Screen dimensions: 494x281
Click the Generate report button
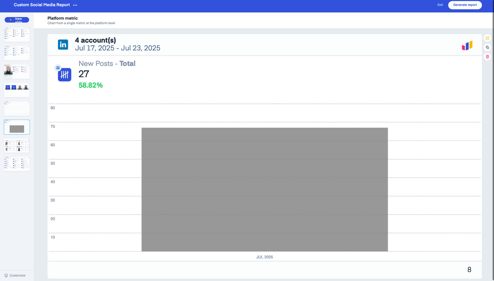pyautogui.click(x=465, y=5)
